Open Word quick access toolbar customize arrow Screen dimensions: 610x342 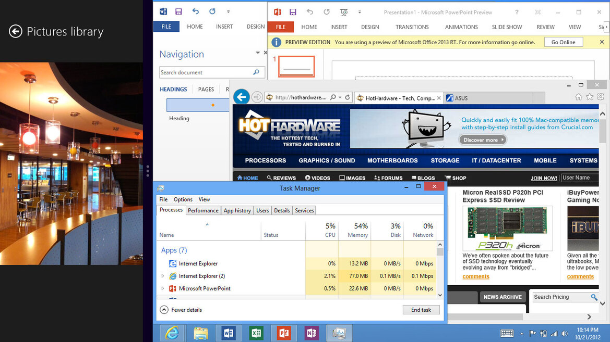pos(229,11)
